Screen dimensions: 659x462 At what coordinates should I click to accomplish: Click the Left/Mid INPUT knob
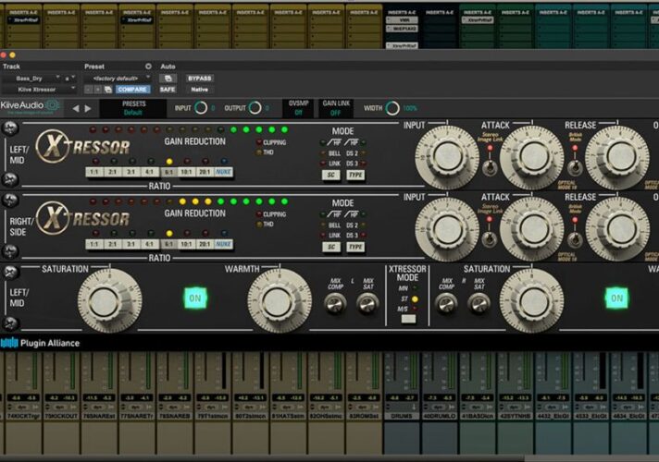[x=447, y=157]
